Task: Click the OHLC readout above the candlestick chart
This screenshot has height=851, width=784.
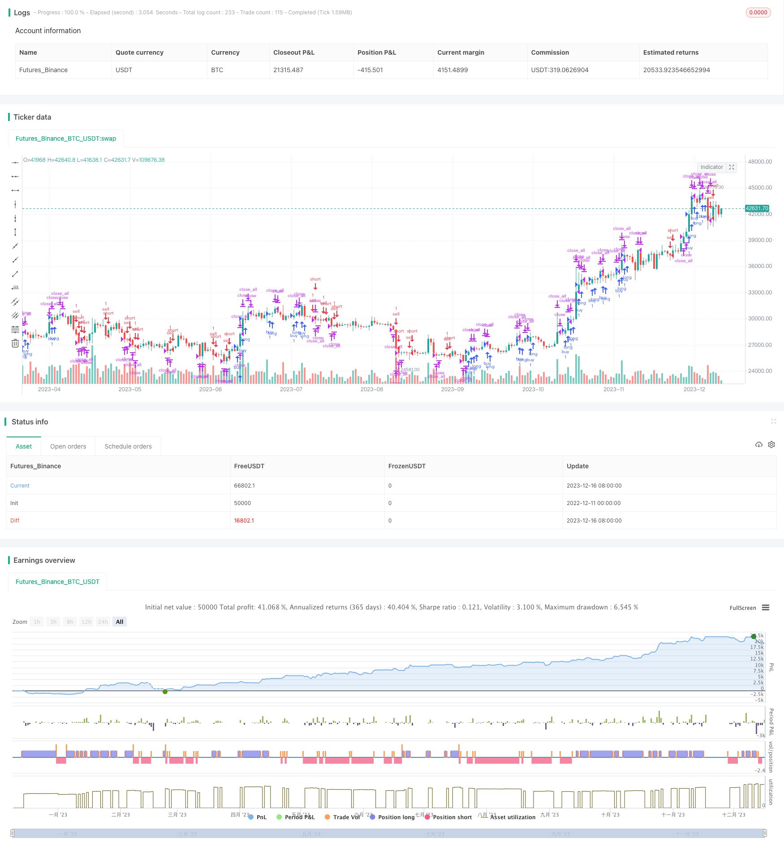Action: click(x=94, y=160)
